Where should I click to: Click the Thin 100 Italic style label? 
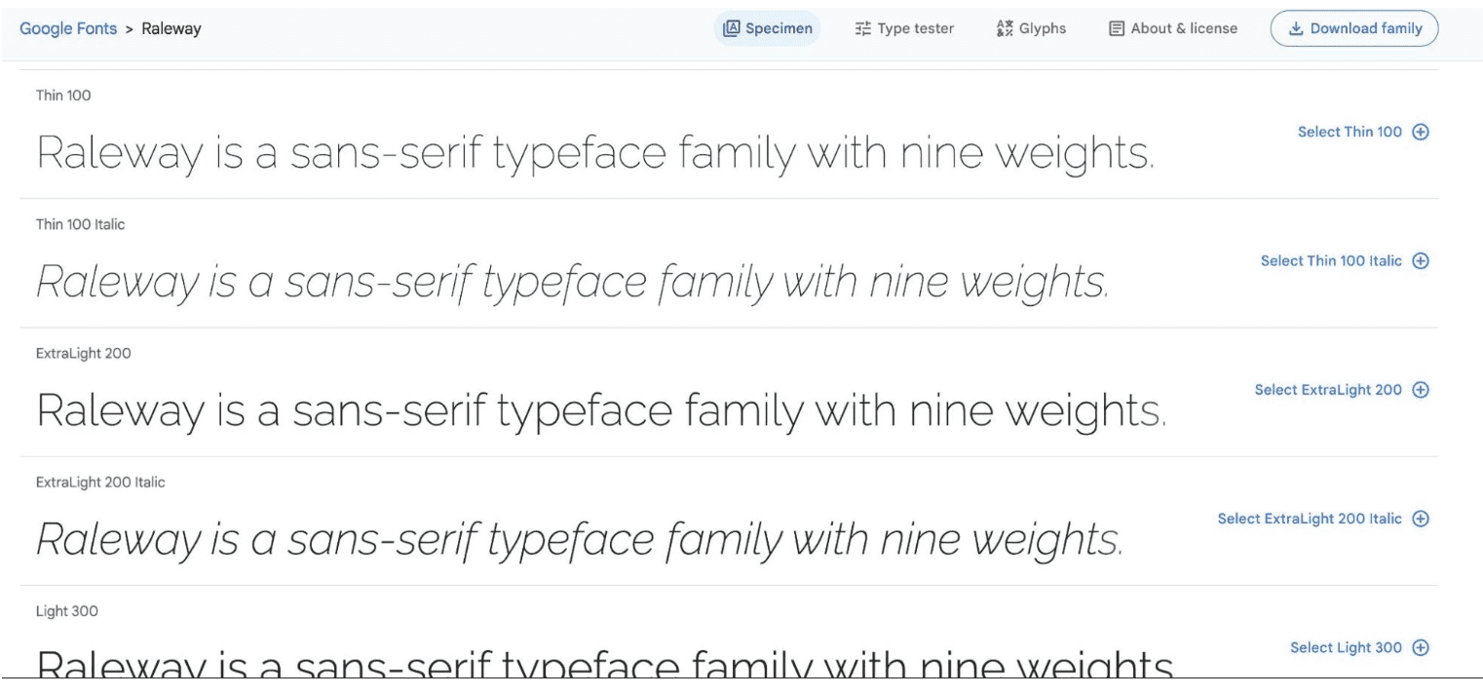pos(80,224)
